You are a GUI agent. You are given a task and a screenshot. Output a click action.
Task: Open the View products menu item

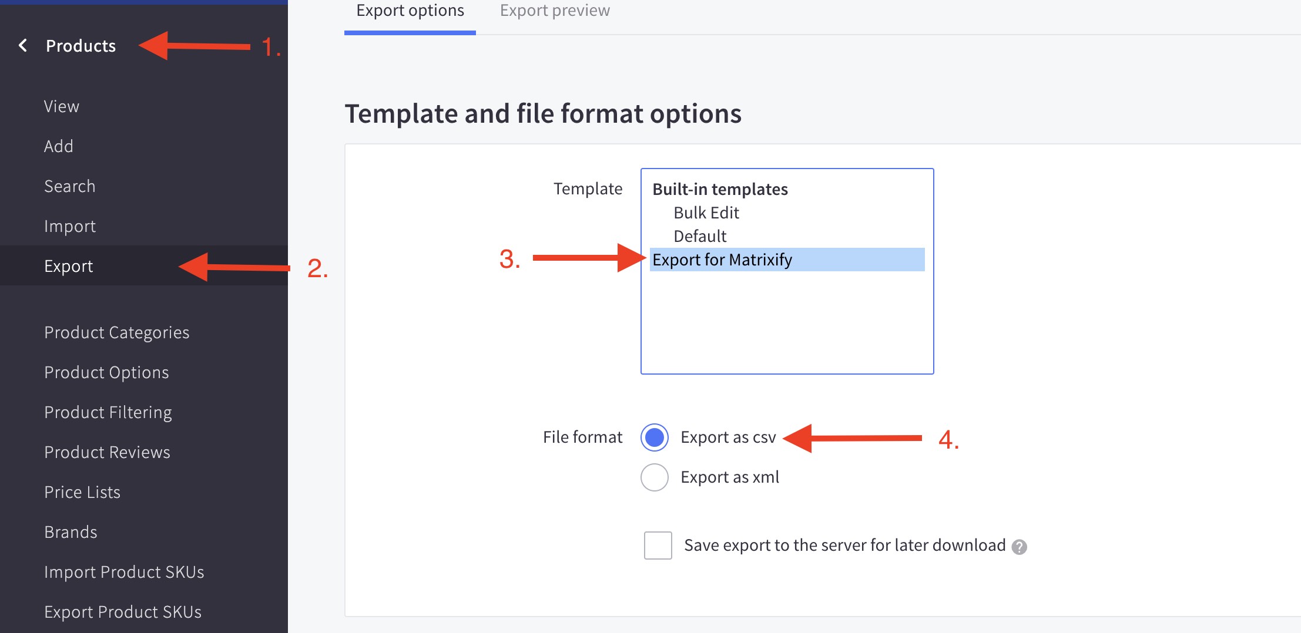(x=62, y=106)
